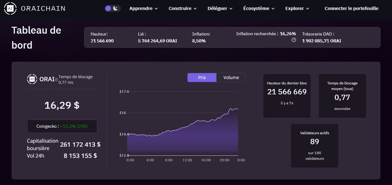Select the Prix chart tab

click(202, 78)
